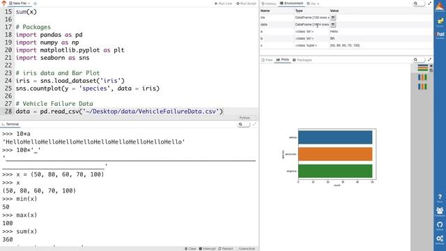
Task: Open the iris data viewer tab
Action: click(x=313, y=3)
